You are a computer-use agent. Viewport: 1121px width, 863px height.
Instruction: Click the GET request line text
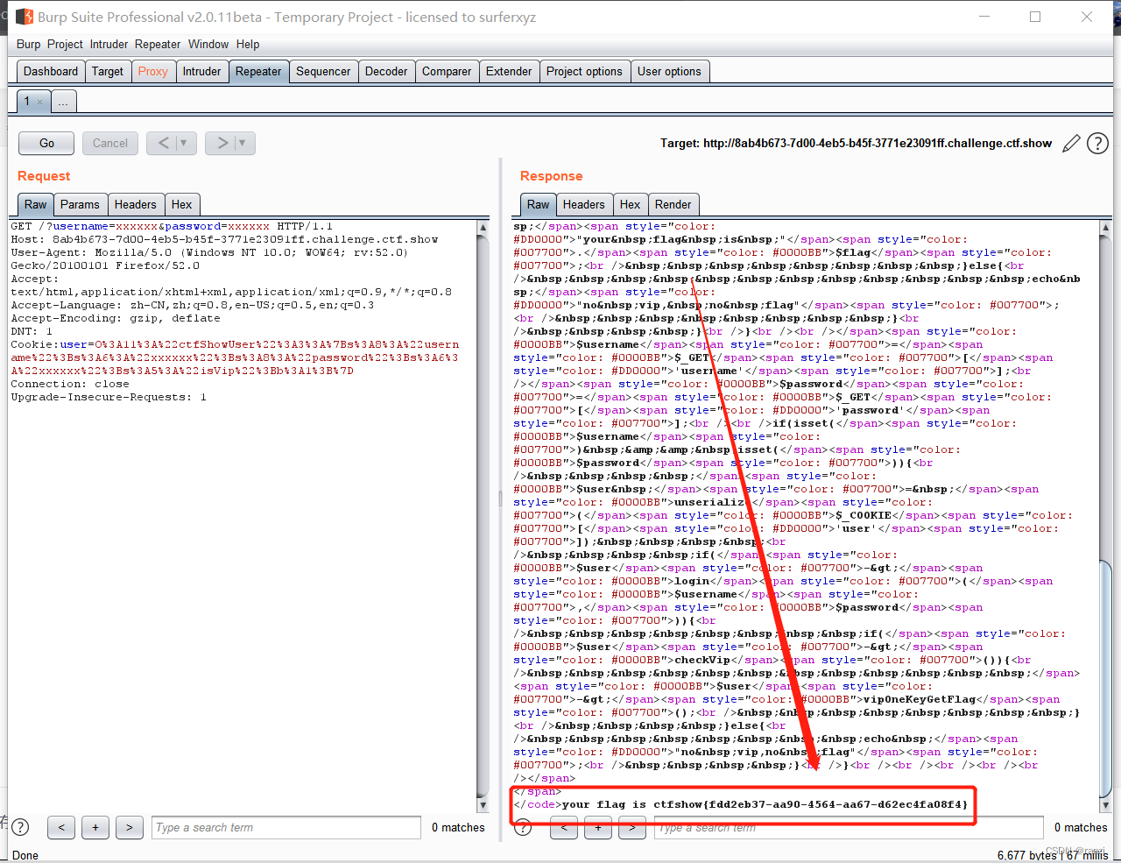pyautogui.click(x=172, y=226)
